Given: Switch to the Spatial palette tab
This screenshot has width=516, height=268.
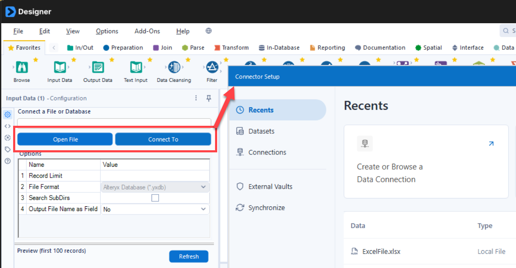Looking at the screenshot, I should coord(429,48).
